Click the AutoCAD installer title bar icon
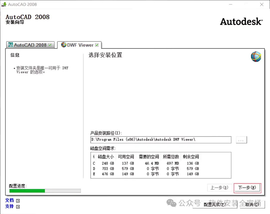 [4, 4]
